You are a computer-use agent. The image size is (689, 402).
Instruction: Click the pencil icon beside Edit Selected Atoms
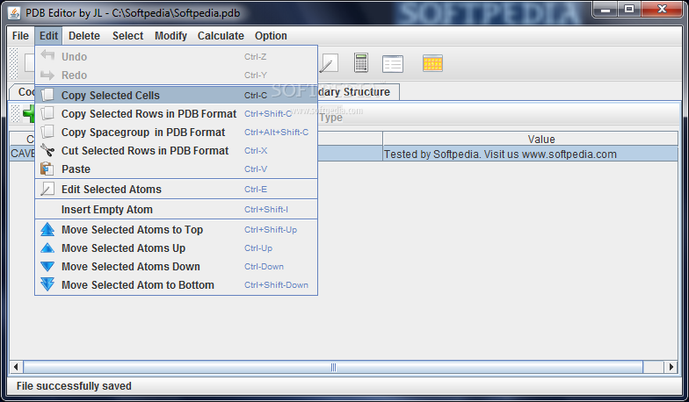coord(47,189)
